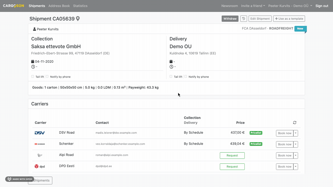Expand Book now options for Schenker
This screenshot has height=187, width=333.
click(x=296, y=144)
